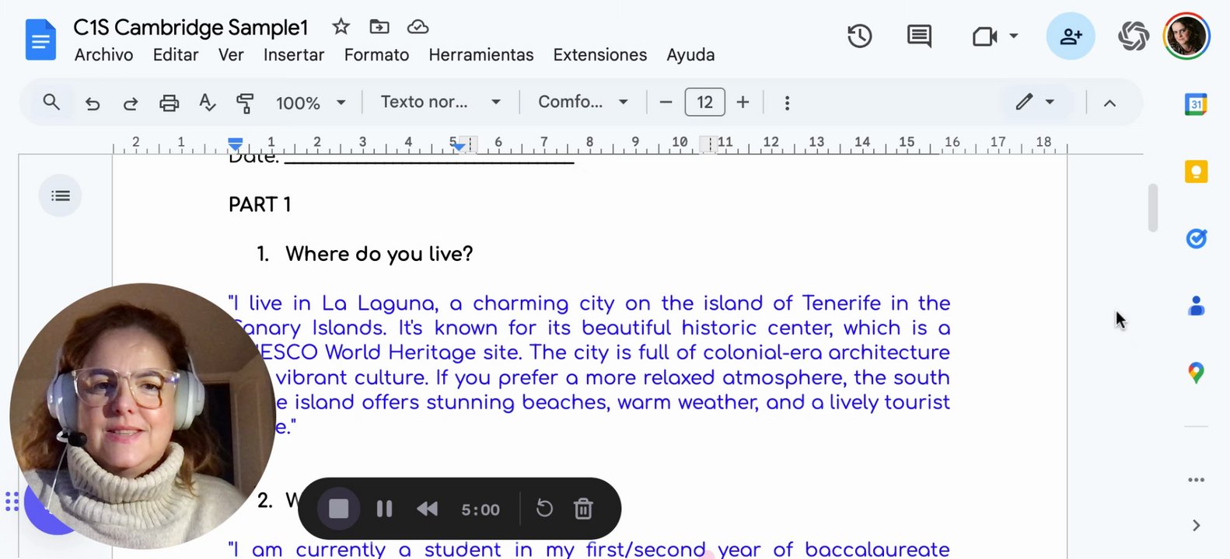Open the Extensiones menu
The image size is (1230, 559).
[600, 55]
